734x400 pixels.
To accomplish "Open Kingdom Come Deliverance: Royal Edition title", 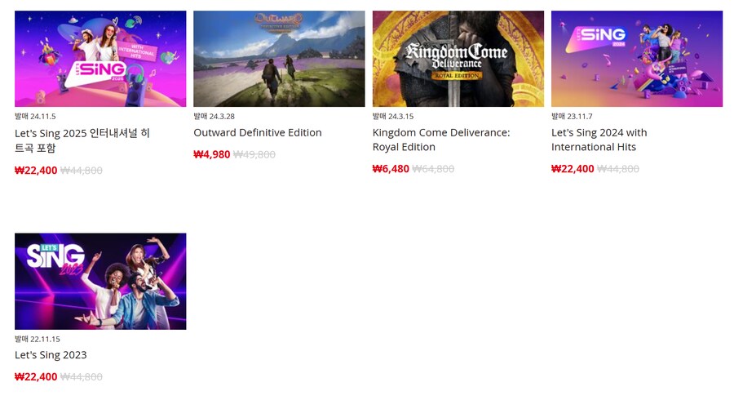I will pos(441,140).
